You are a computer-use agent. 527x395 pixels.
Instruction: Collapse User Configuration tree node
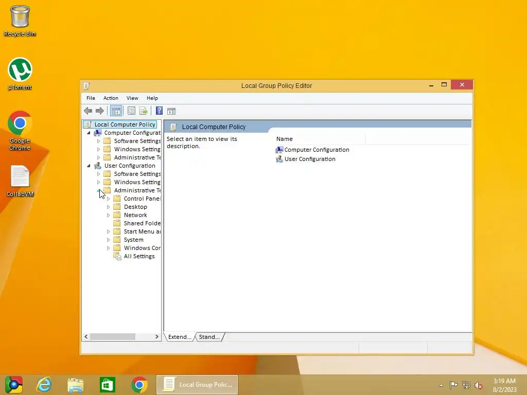(89, 166)
